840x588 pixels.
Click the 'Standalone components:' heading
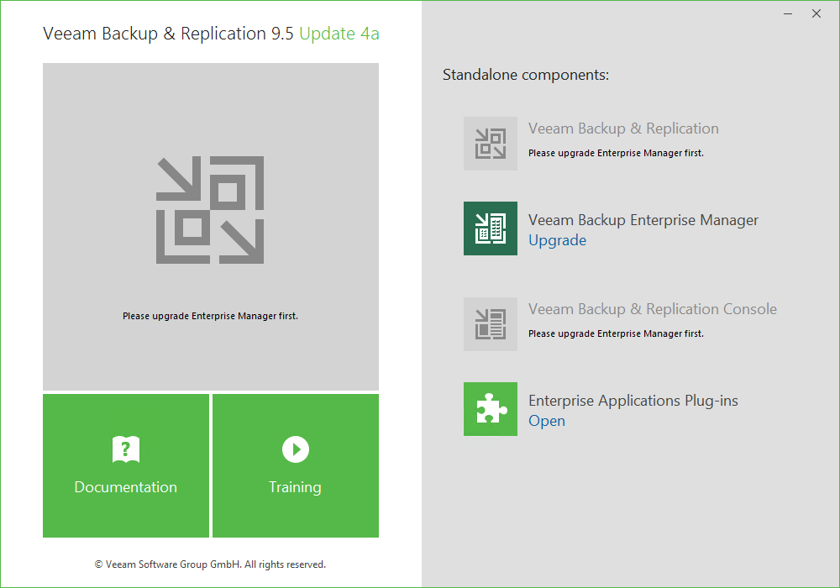526,75
